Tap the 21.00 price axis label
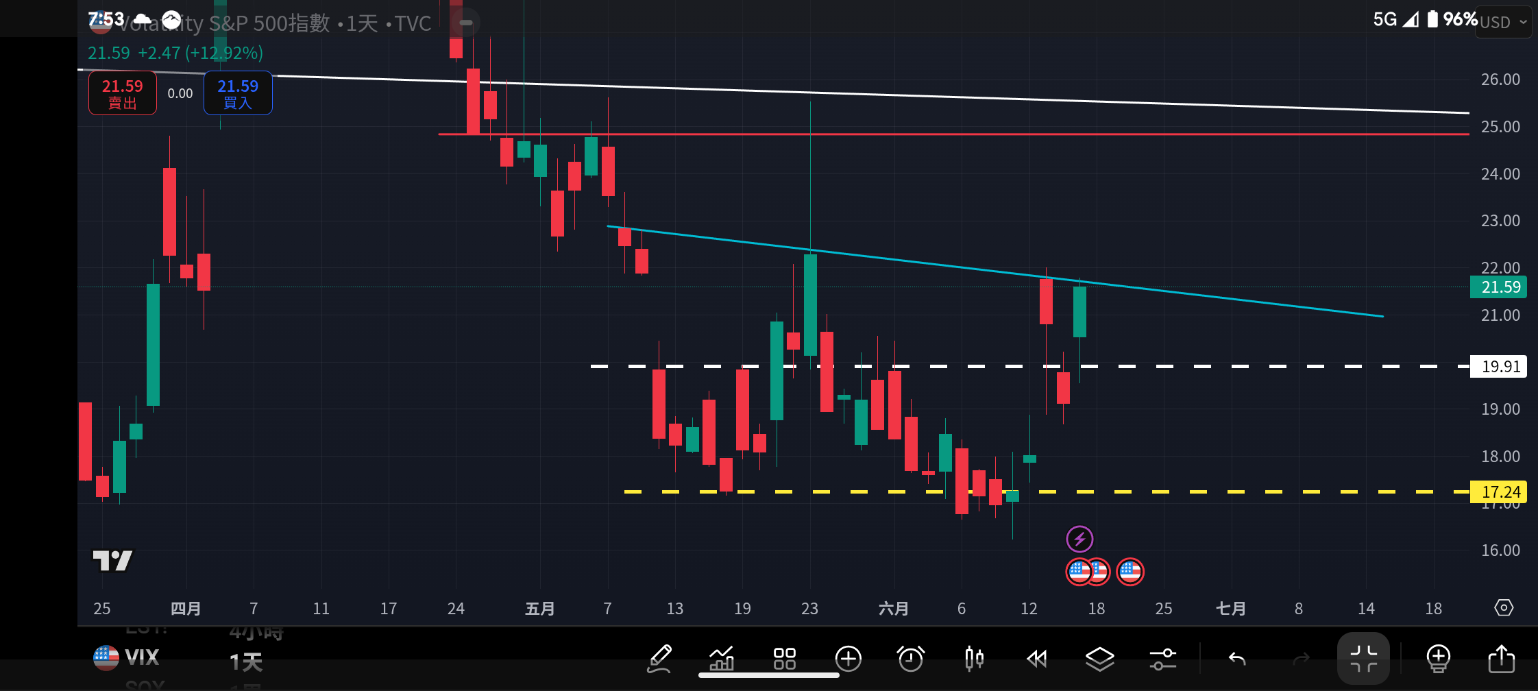The width and height of the screenshot is (1538, 691). (x=1500, y=315)
